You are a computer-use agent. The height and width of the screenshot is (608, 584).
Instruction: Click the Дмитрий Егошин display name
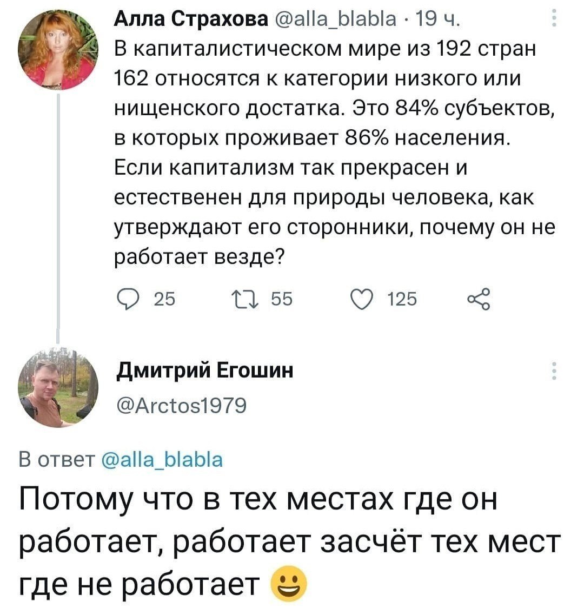205,371
